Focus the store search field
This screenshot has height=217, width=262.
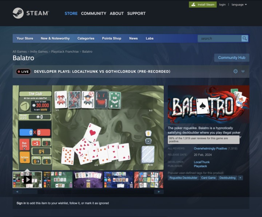pos(219,39)
